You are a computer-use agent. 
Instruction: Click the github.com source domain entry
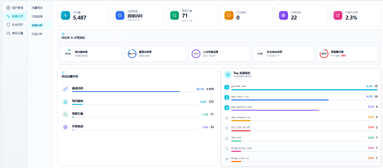[238, 86]
